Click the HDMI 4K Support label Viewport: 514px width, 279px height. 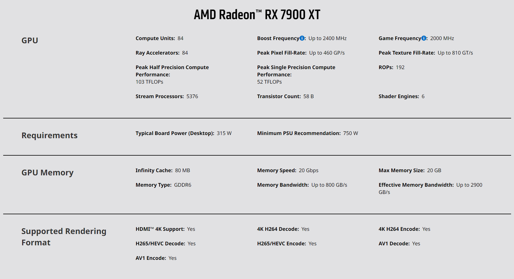[160, 229]
